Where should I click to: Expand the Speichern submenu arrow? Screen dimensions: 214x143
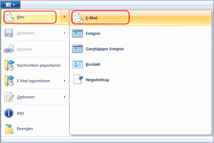coord(65,33)
